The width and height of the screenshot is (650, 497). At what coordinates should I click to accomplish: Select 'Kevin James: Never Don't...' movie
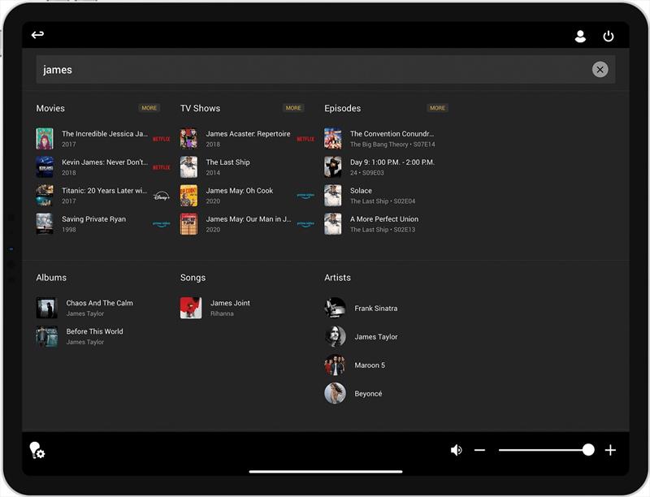click(x=105, y=162)
